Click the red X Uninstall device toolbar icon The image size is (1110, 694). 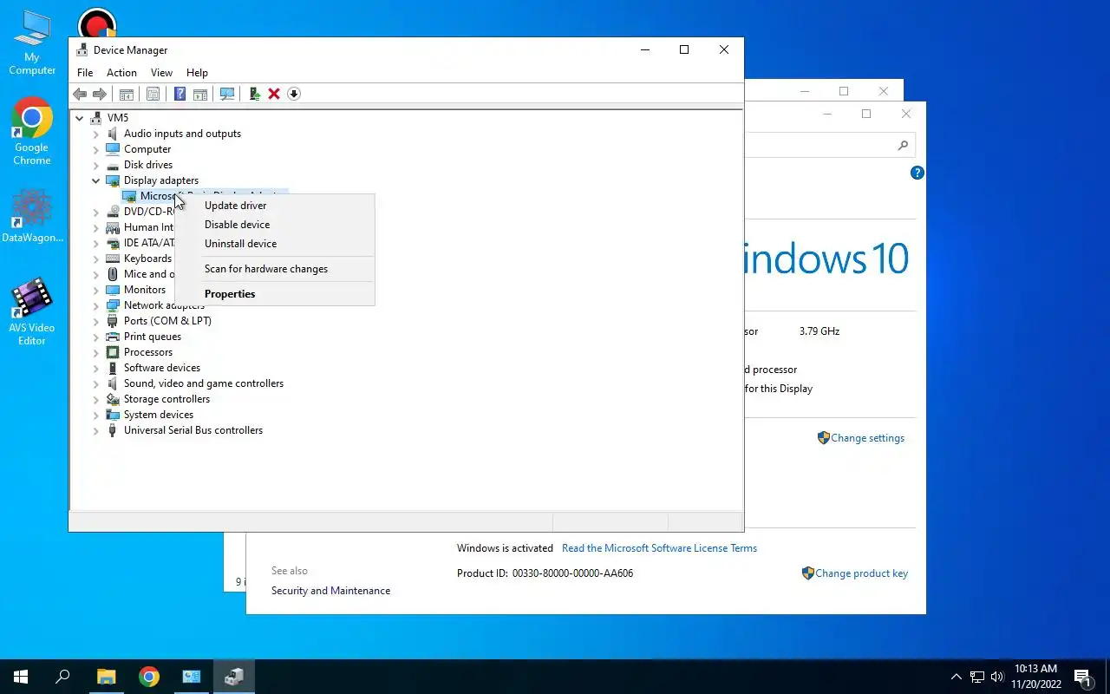274,94
